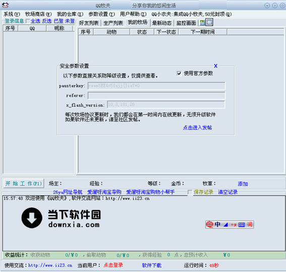Click the 昵称 column header
Screen dimensions: 286x272
tap(60, 28)
